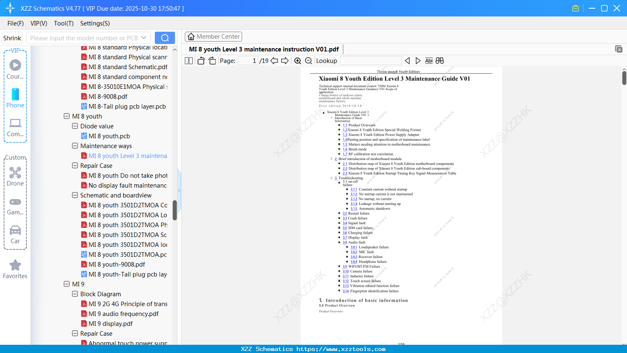Open MI 8 youth-Tail plug pcb layer file
This screenshot has width=627, height=353.
coord(124,274)
